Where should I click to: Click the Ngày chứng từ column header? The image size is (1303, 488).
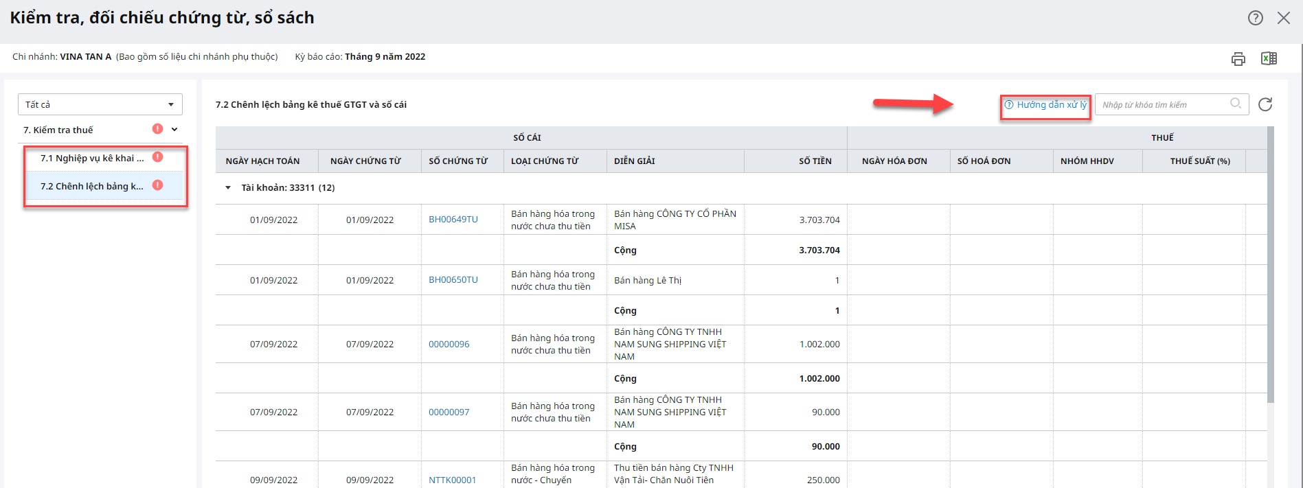[370, 161]
